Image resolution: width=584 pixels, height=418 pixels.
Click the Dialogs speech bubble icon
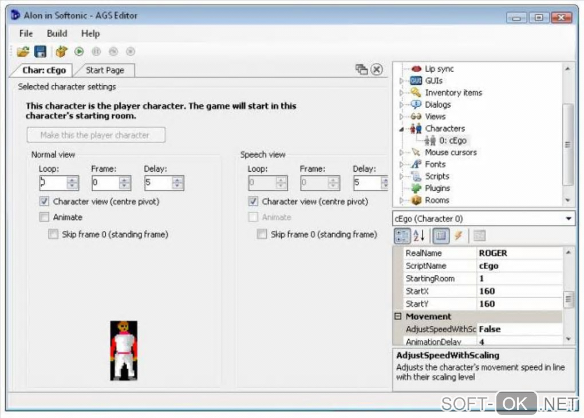pos(416,104)
